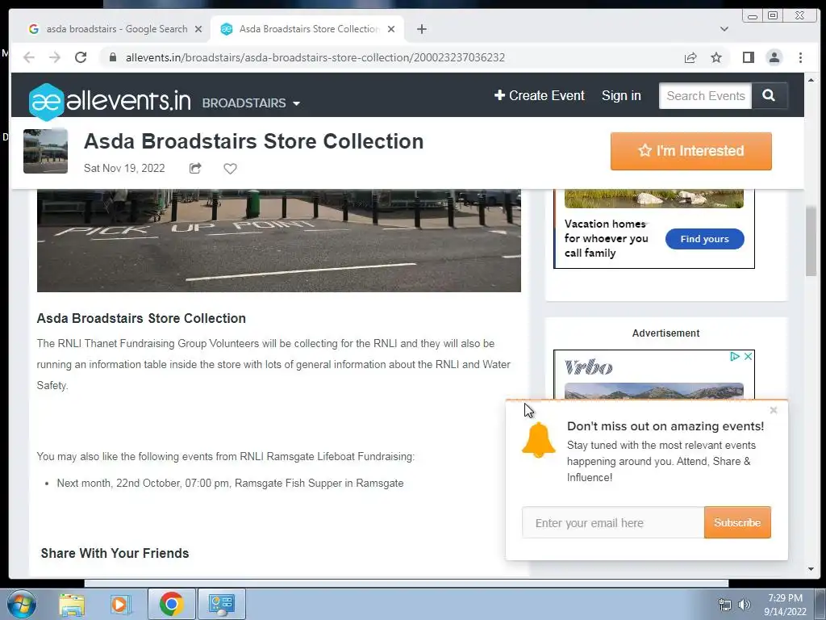
Task: Click the allevents.in logo
Action: [x=110, y=101]
